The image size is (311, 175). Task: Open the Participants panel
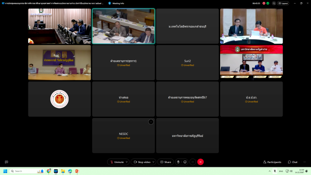click(x=272, y=162)
